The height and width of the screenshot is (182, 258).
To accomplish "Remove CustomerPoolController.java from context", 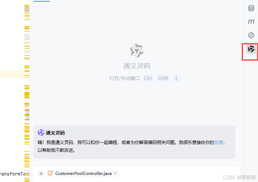I will 115,173.
